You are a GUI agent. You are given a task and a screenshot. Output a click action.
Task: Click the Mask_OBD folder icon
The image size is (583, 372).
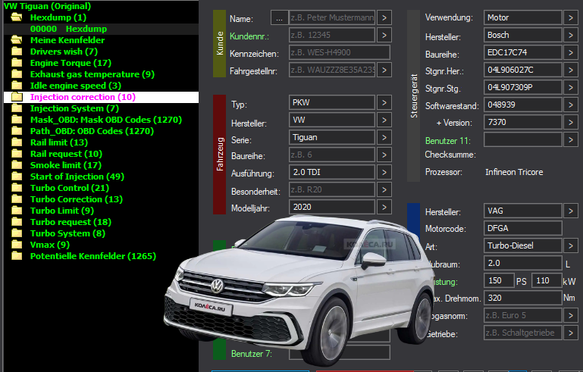coord(17,120)
